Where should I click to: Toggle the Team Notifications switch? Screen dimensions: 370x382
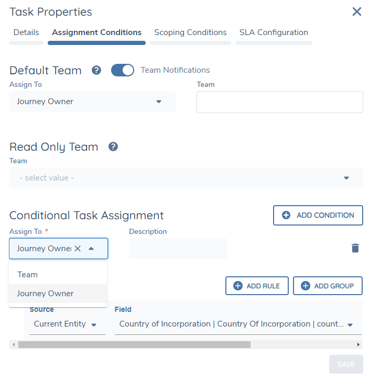click(123, 70)
